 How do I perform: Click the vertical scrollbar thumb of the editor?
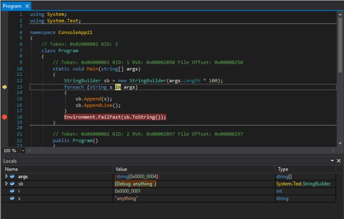pyautogui.click(x=340, y=45)
